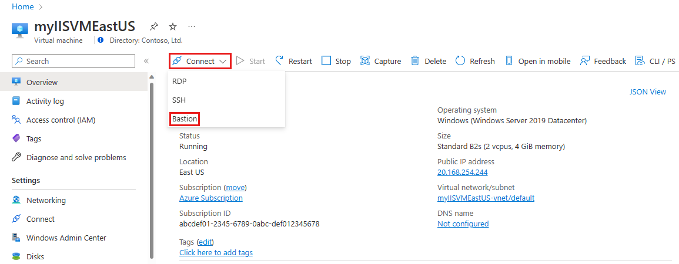Select the Standard B2s size text
Screen dimensions: 679x264
(501, 147)
